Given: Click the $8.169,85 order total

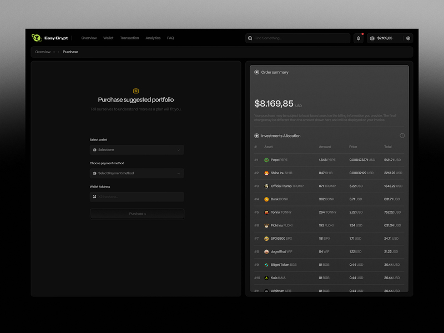Looking at the screenshot, I should click(x=274, y=104).
